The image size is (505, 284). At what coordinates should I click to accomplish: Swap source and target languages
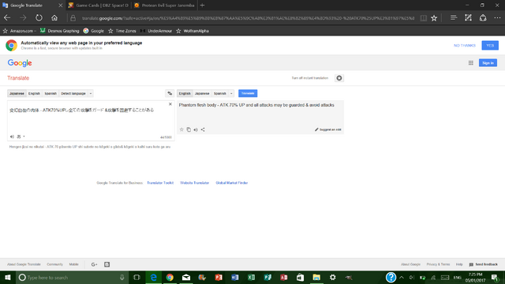coord(170,93)
